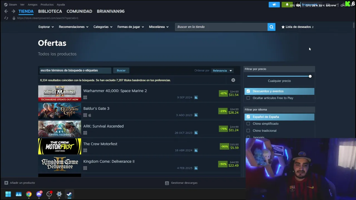
Task: Open the Ver menu
Action: (x=22, y=4)
